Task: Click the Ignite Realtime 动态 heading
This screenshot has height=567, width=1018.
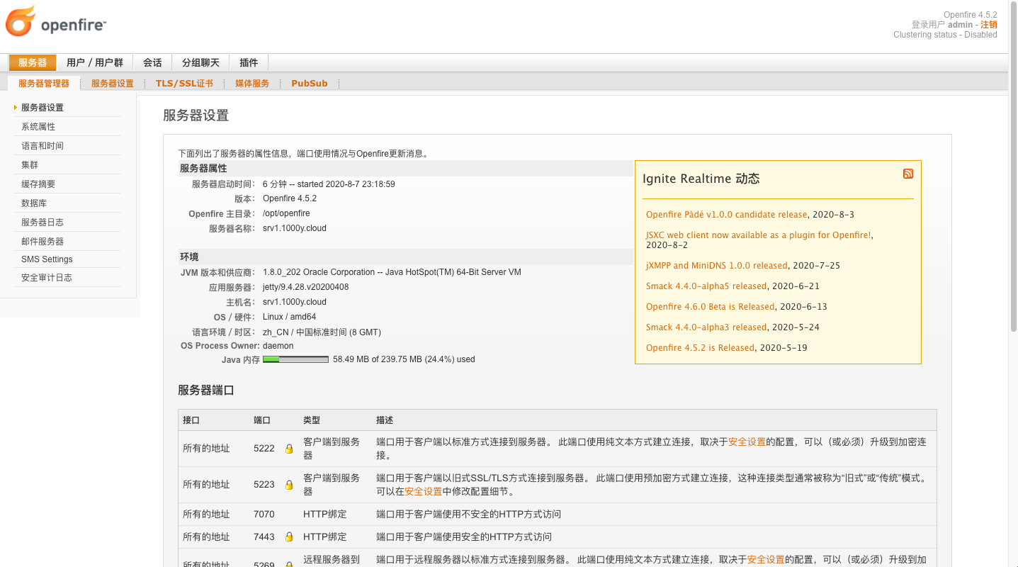Action: coord(701,179)
